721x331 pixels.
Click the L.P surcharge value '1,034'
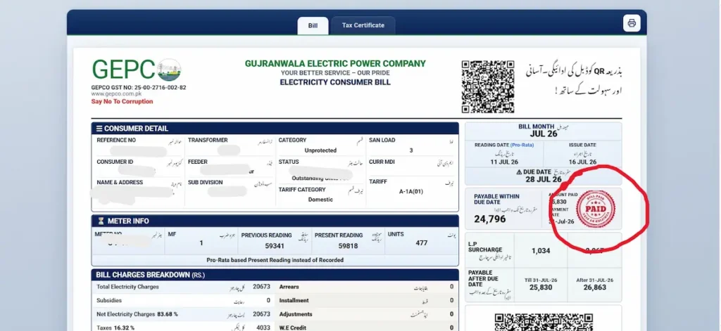point(541,251)
